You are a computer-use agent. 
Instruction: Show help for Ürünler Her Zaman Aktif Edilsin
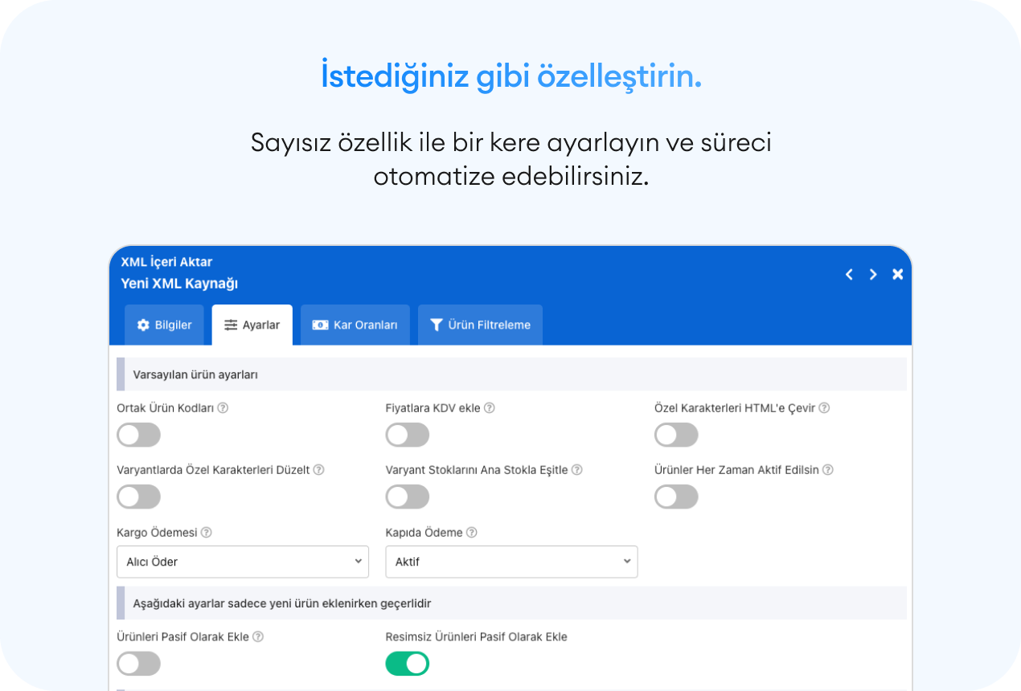[x=828, y=470]
